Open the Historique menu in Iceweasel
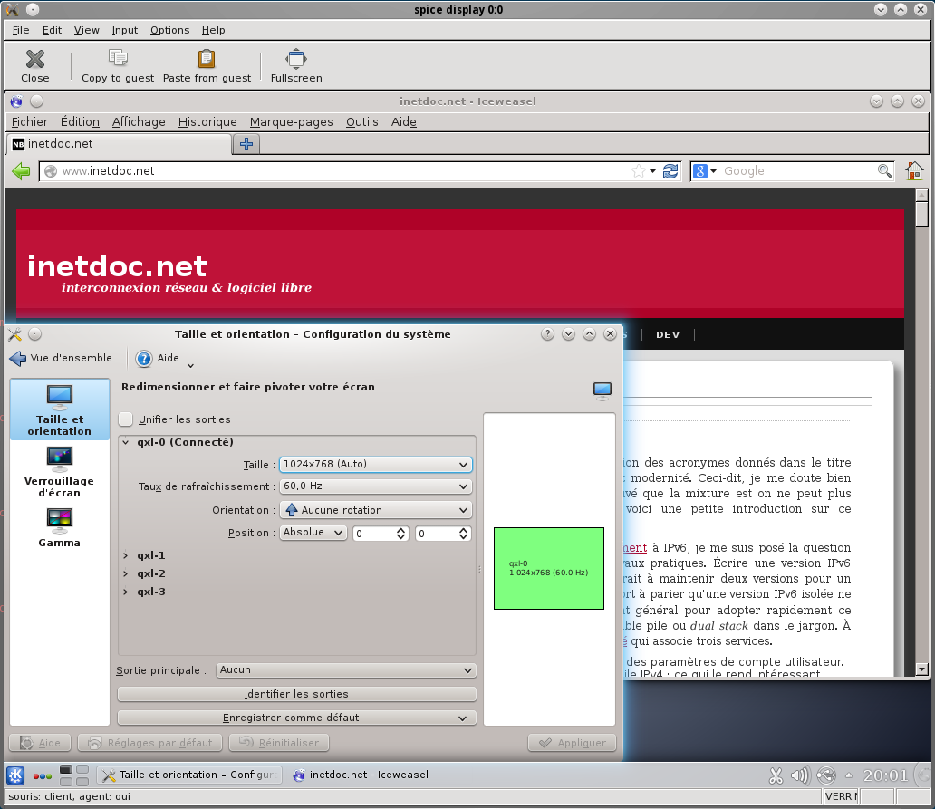 pos(207,121)
